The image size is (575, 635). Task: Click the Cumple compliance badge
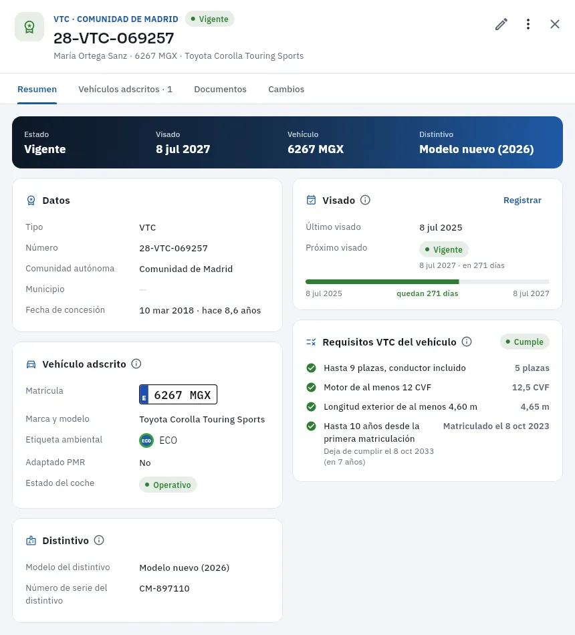coord(525,342)
